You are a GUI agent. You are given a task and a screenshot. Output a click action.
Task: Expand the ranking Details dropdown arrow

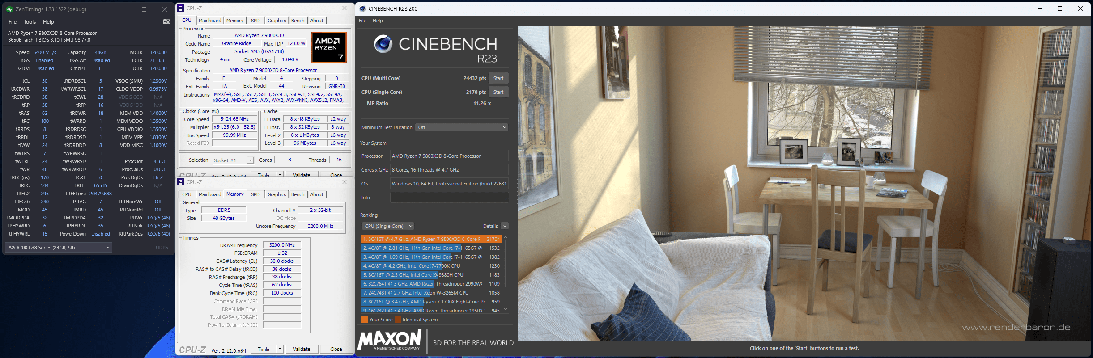coord(505,226)
